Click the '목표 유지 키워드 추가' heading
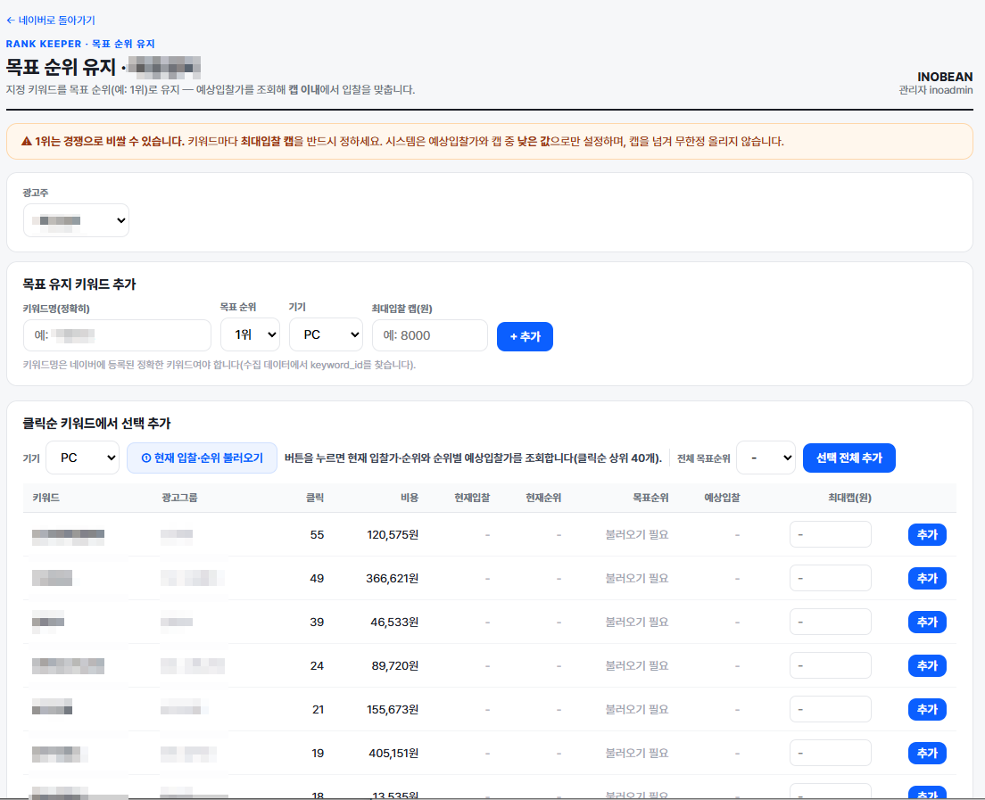Image resolution: width=985 pixels, height=800 pixels. tap(79, 284)
